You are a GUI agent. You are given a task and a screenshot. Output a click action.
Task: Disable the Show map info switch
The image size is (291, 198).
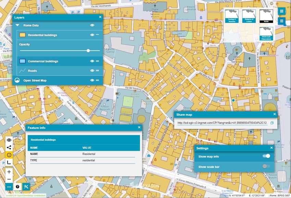click(x=266, y=156)
